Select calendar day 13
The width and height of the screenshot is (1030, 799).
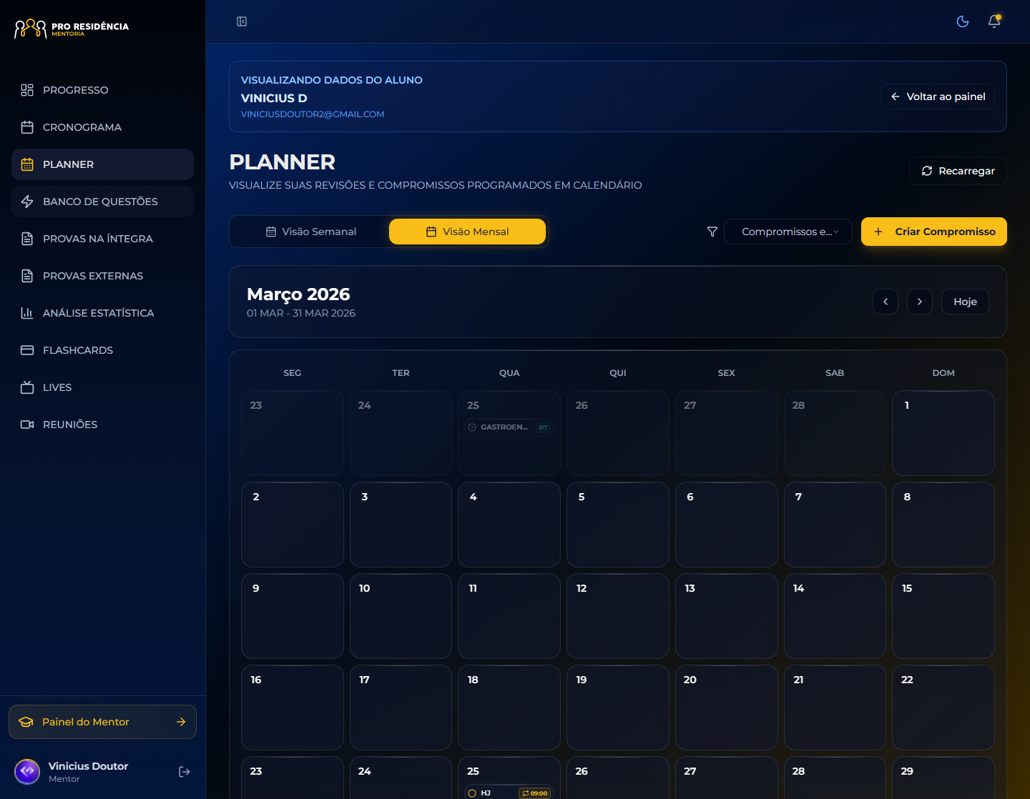[727, 616]
